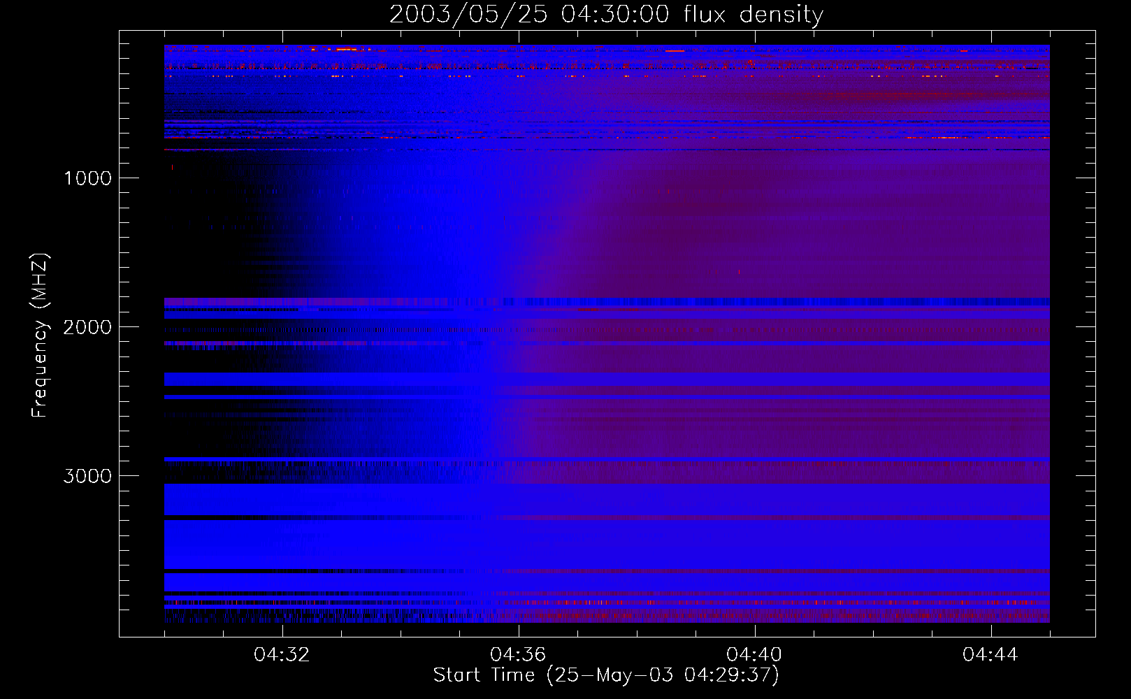Select the 3000 frequency axis label
This screenshot has height=699, width=1131.
87,476
